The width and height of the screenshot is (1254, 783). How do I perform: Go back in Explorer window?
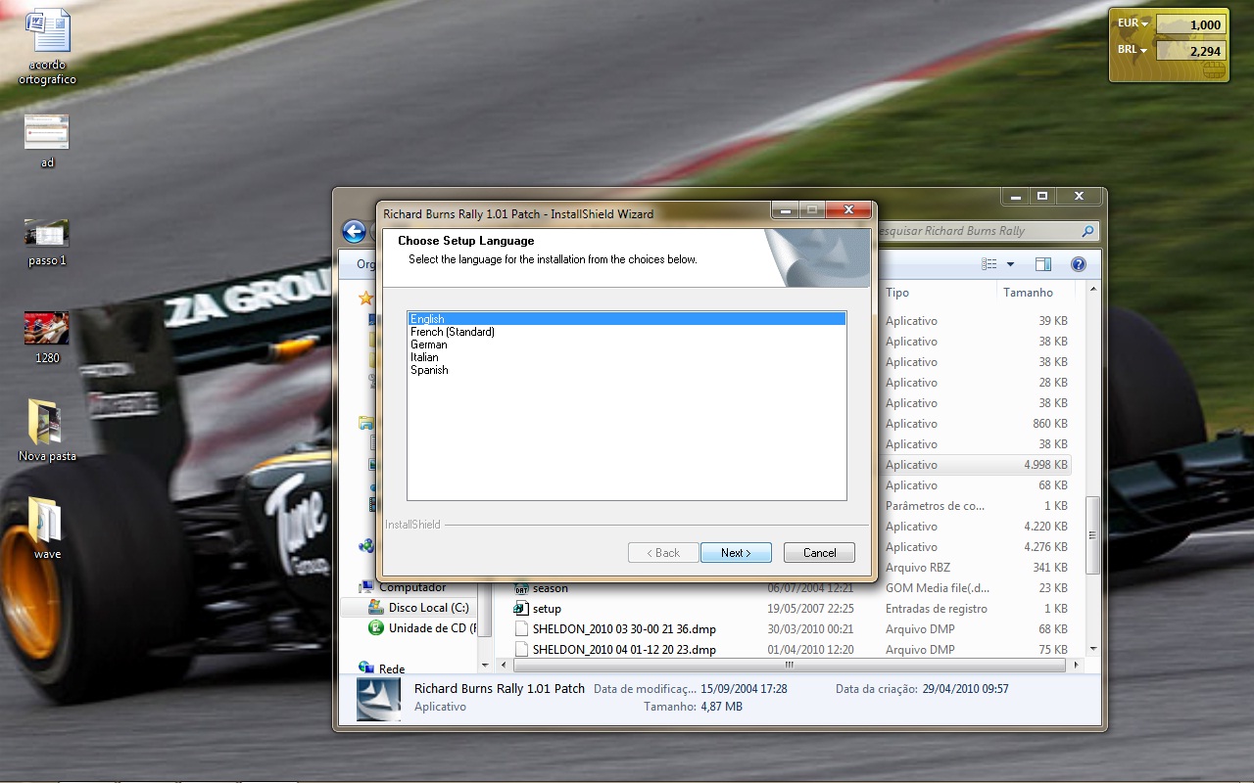point(354,231)
